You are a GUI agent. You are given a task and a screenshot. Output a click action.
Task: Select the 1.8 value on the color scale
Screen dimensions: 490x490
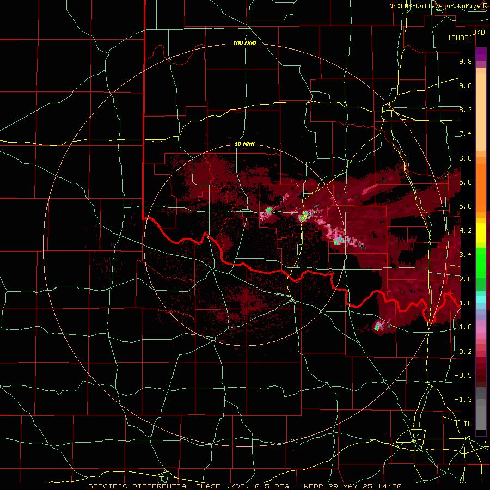pyautogui.click(x=465, y=303)
